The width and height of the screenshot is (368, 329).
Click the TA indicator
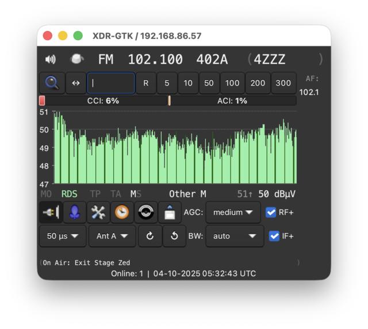116,194
